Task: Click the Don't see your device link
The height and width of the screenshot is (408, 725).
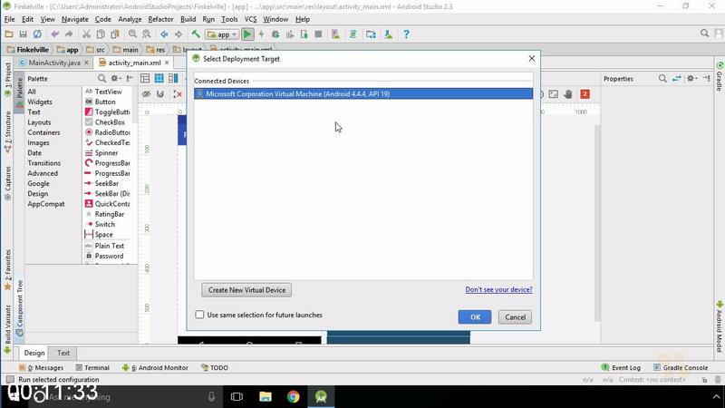Action: [498, 289]
